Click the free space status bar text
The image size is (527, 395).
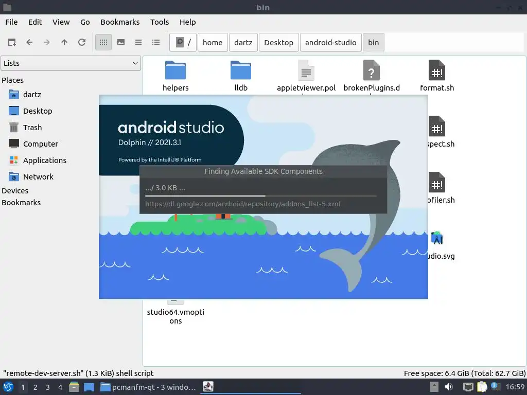click(x=465, y=373)
